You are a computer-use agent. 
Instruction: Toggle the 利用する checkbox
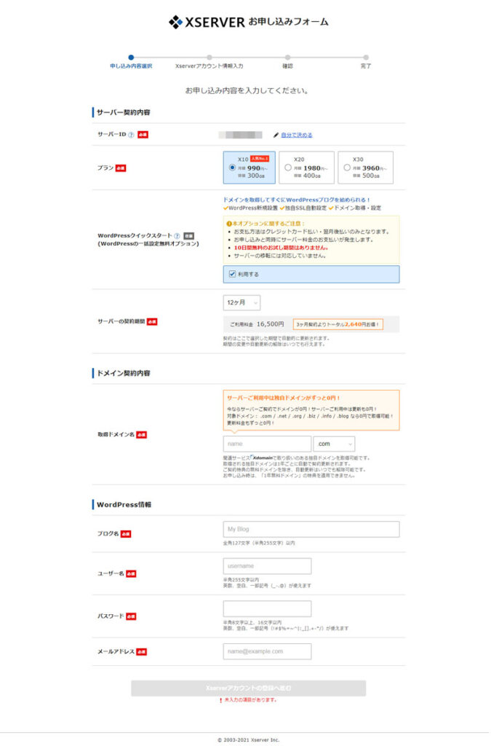pyautogui.click(x=232, y=275)
